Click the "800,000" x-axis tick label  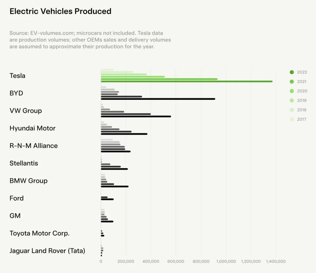201,261
